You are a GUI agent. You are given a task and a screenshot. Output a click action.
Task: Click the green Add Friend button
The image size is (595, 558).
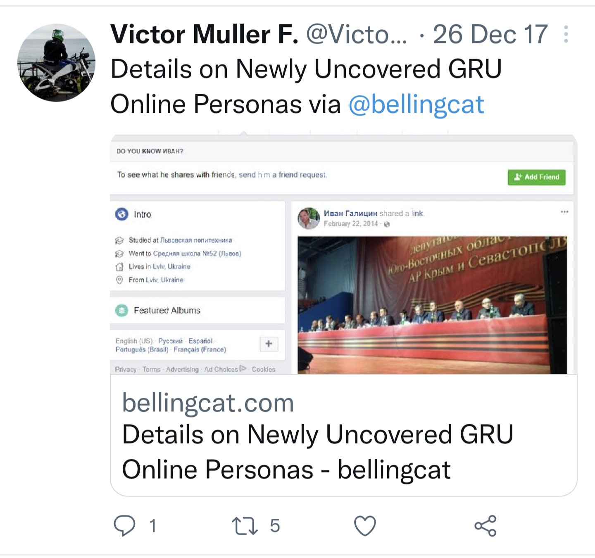coord(537,177)
